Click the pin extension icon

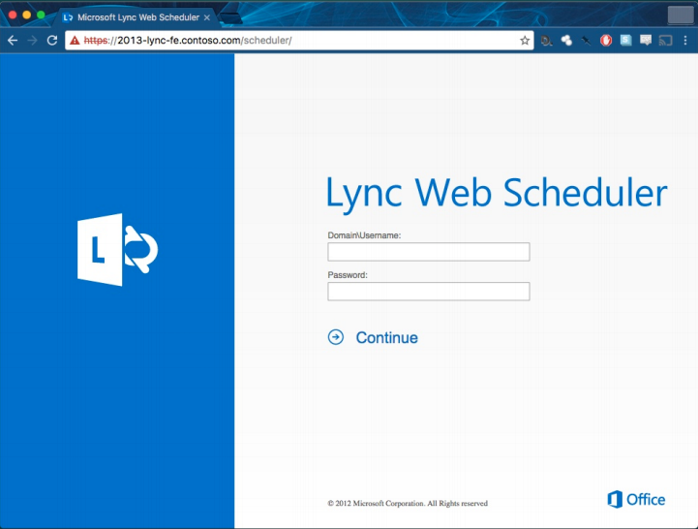click(x=586, y=41)
